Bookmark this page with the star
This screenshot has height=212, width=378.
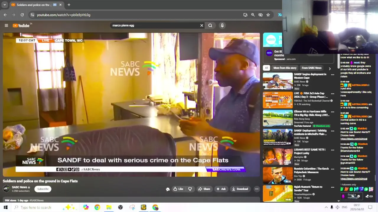(268, 15)
